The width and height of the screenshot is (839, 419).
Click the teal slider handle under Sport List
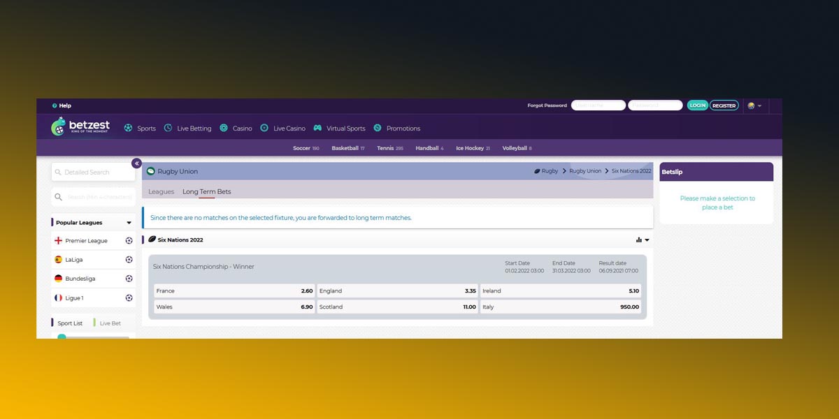(62, 337)
